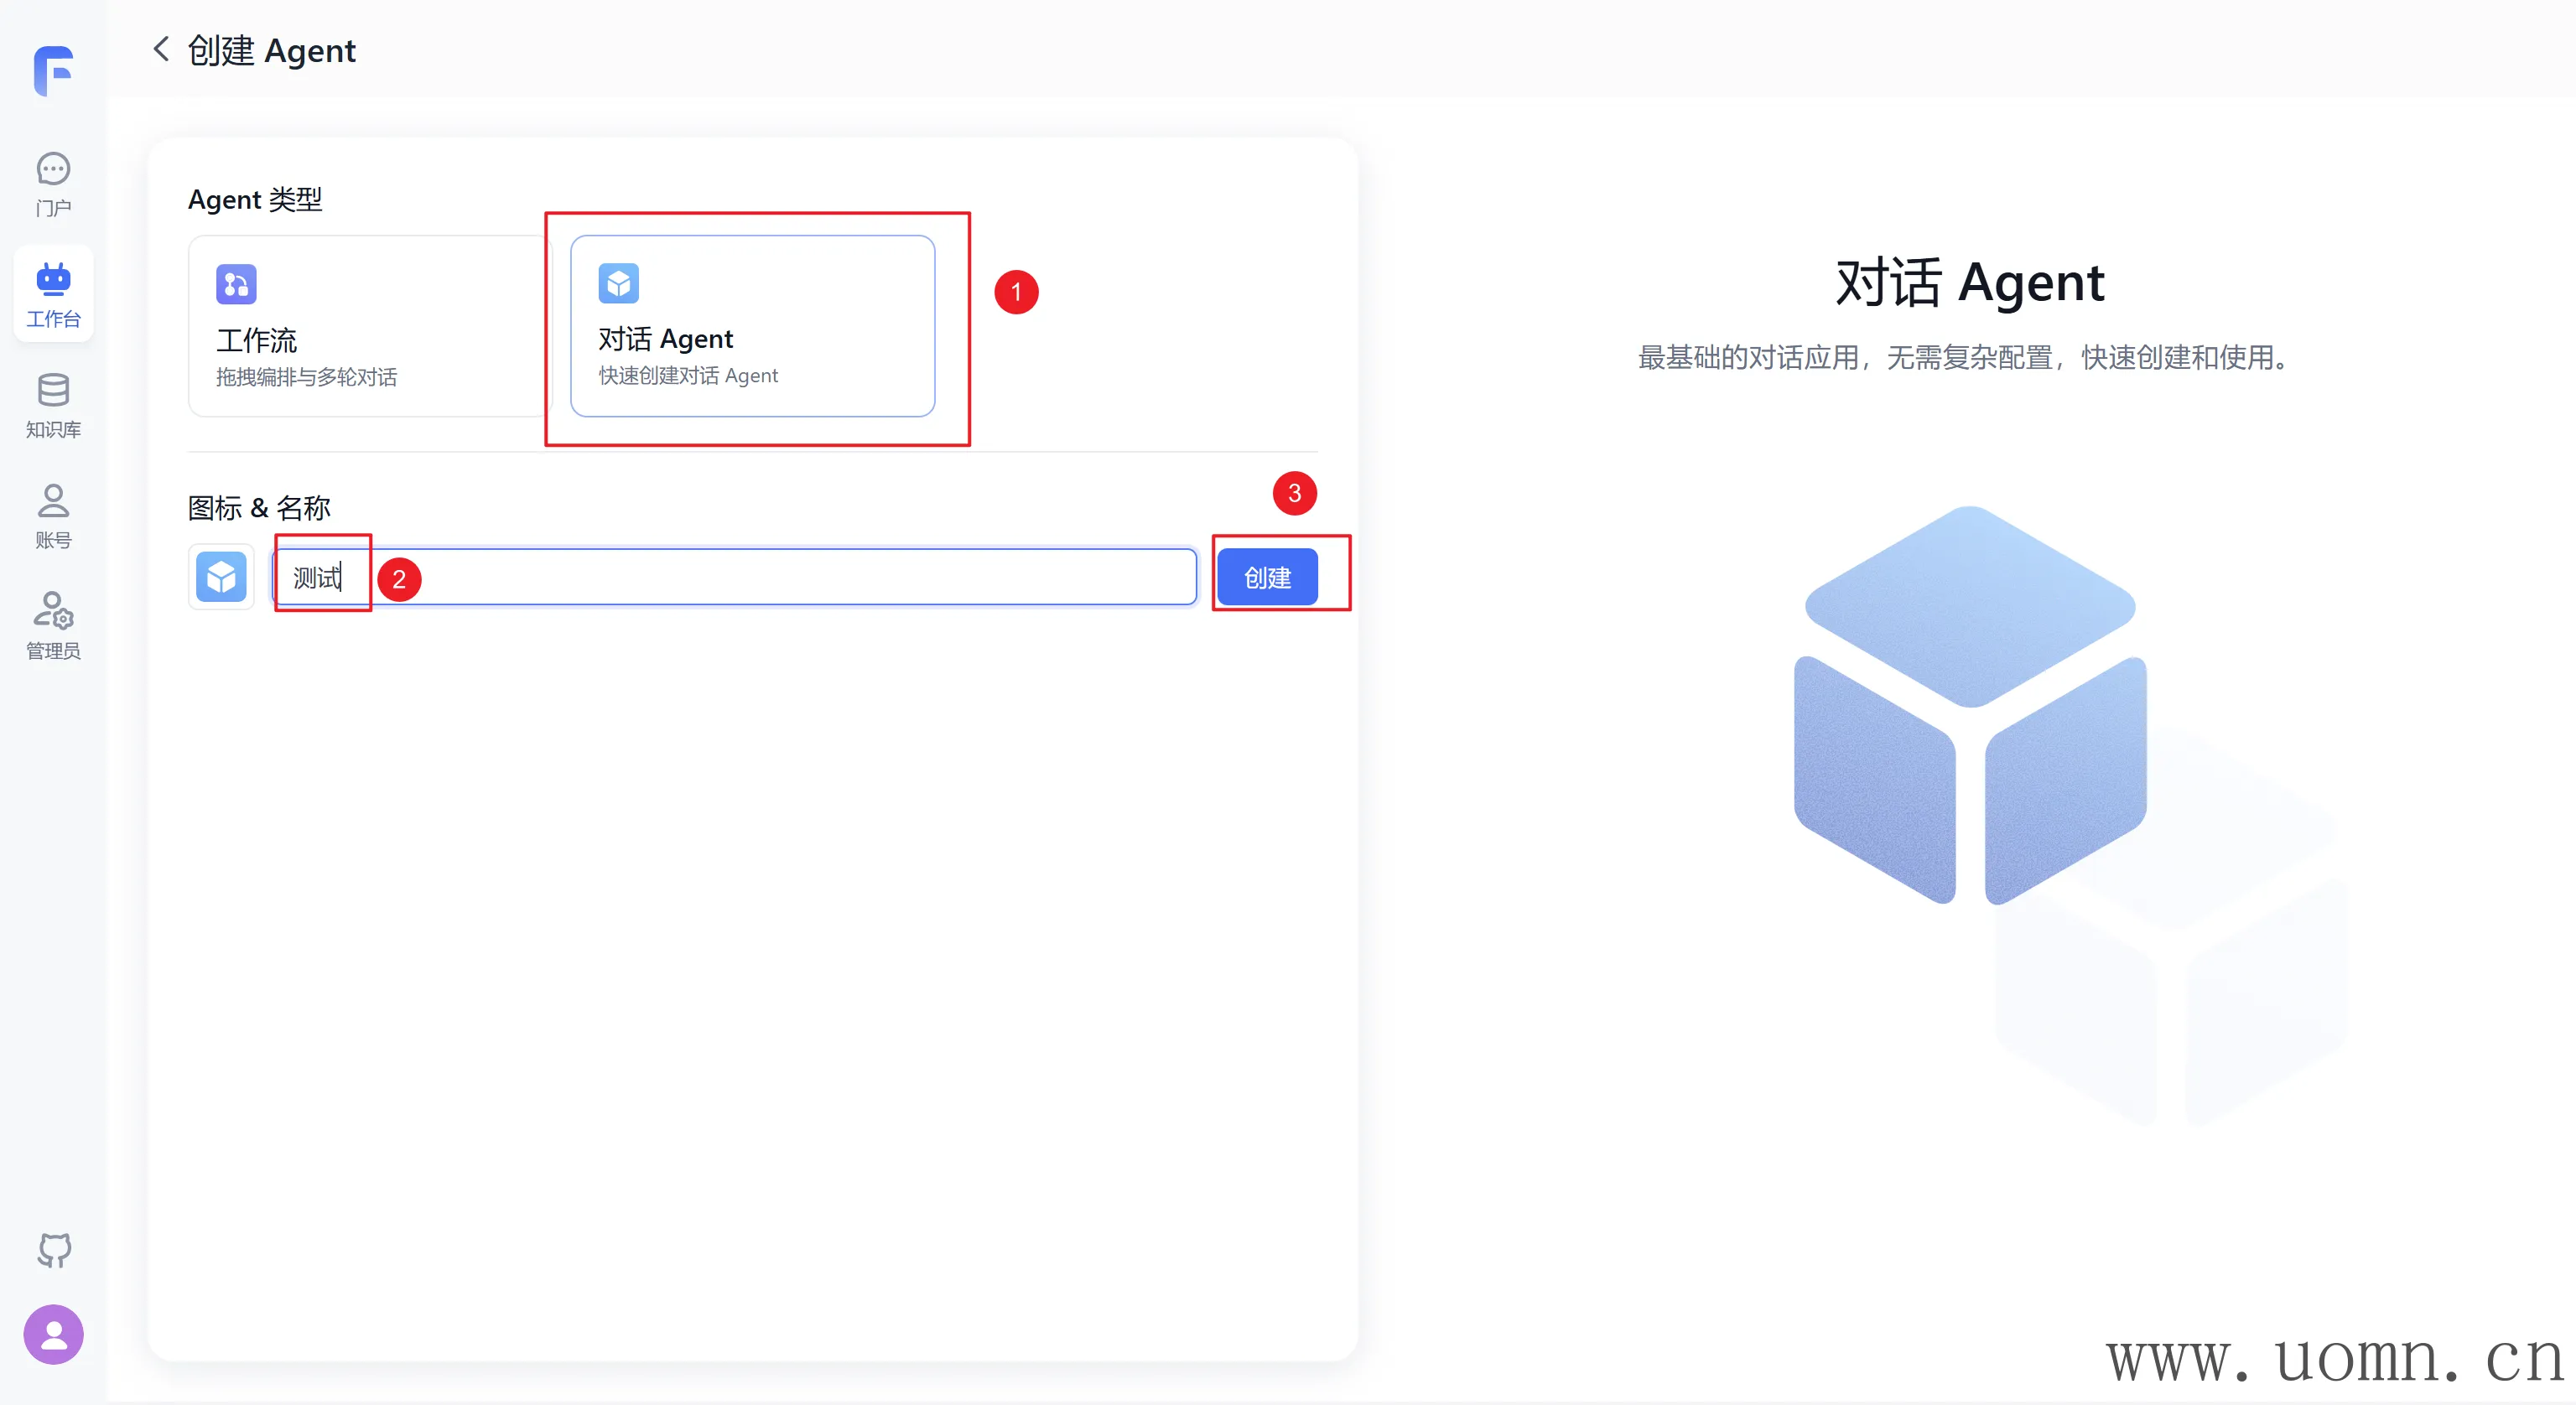Screen dimensions: 2576x1405
Task: Open the purple user avatar
Action: (x=54, y=1334)
